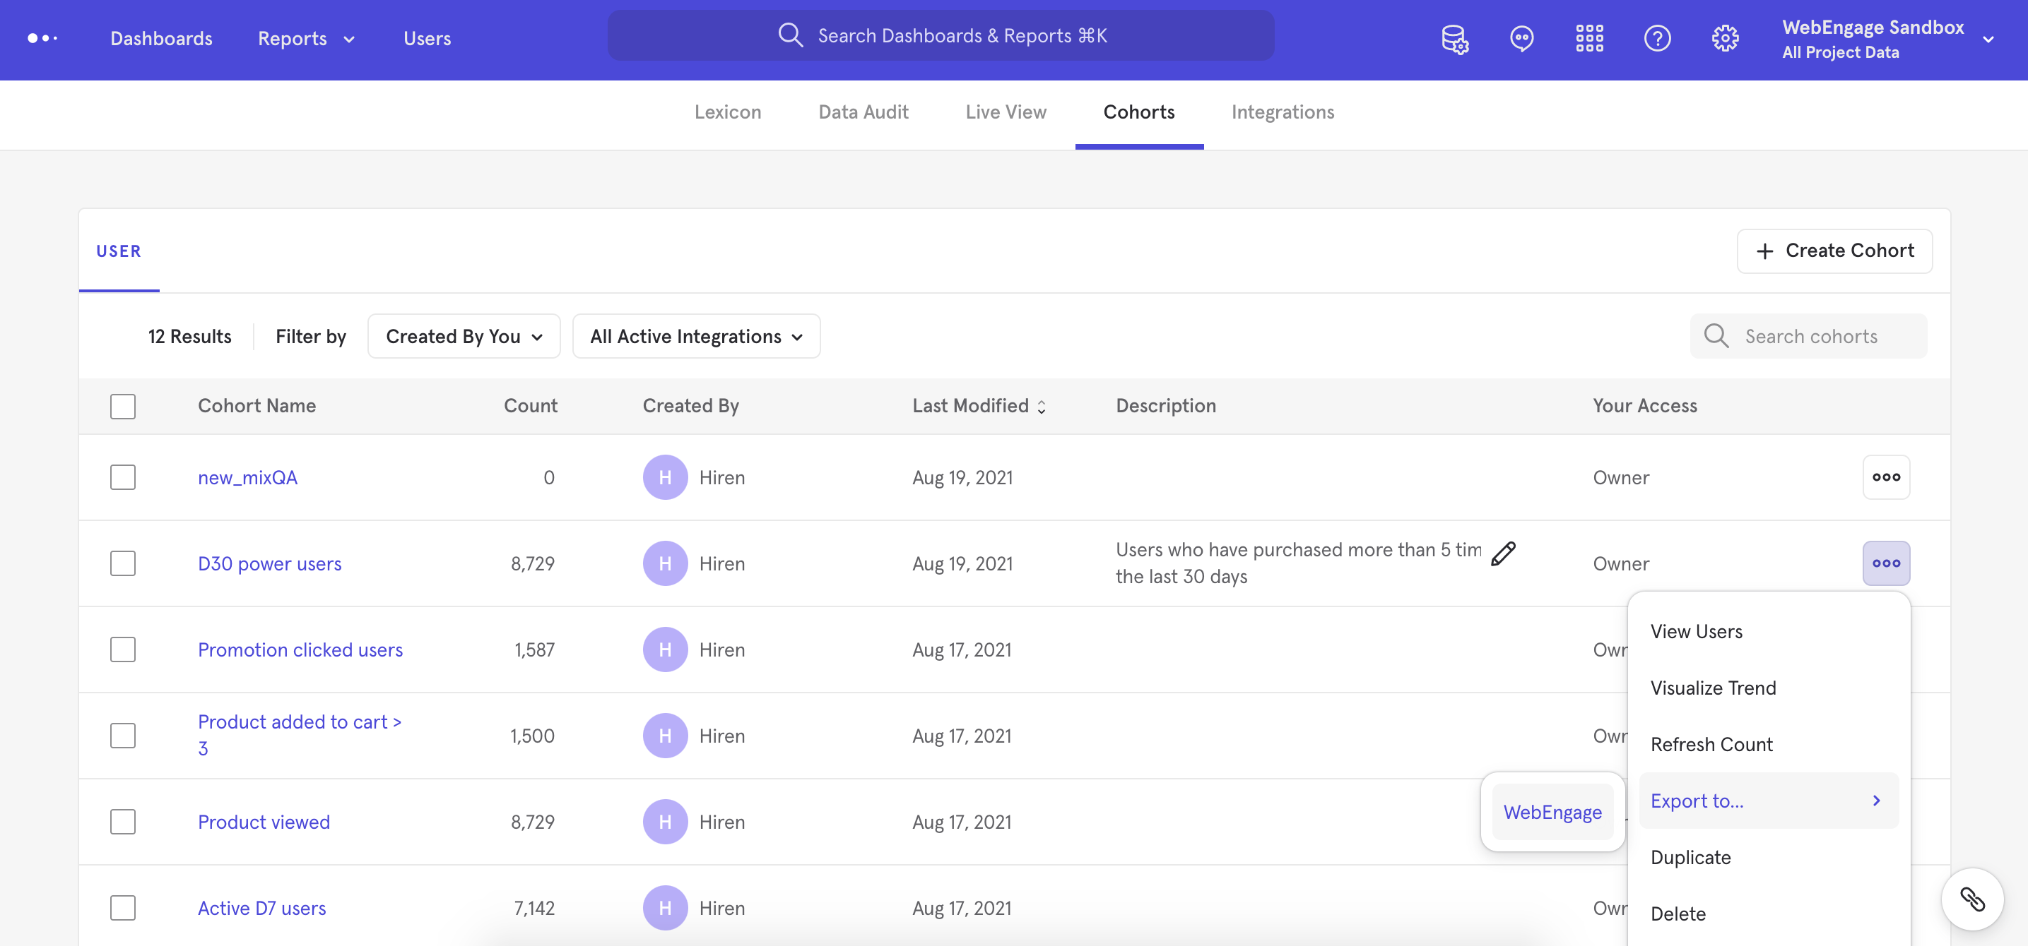This screenshot has height=946, width=2028.
Task: Click the help question mark icon
Action: (x=1656, y=39)
